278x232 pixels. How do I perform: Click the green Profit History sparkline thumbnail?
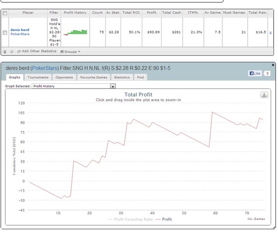click(x=75, y=32)
